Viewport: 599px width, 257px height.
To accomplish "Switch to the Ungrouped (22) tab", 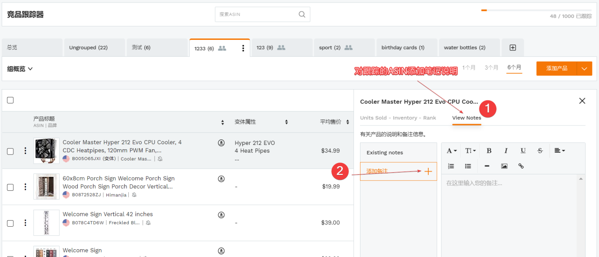I will (88, 48).
